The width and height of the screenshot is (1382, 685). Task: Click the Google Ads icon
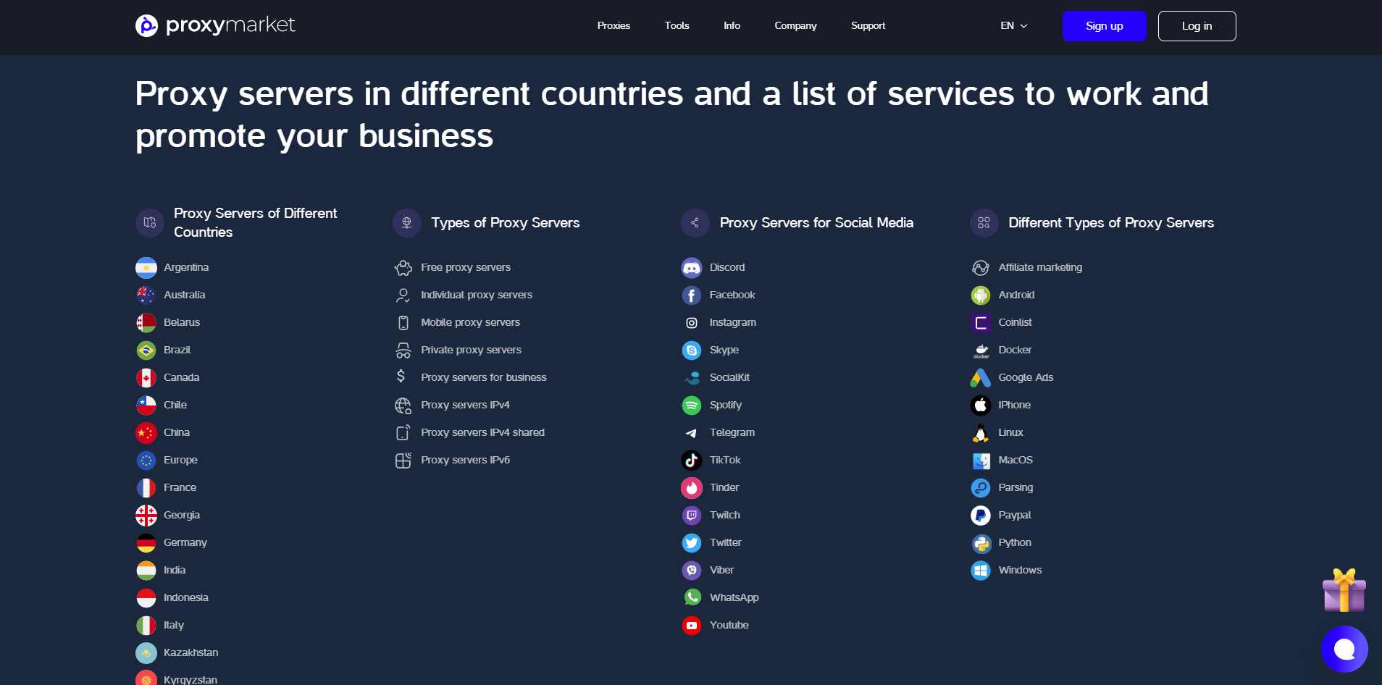[981, 378]
